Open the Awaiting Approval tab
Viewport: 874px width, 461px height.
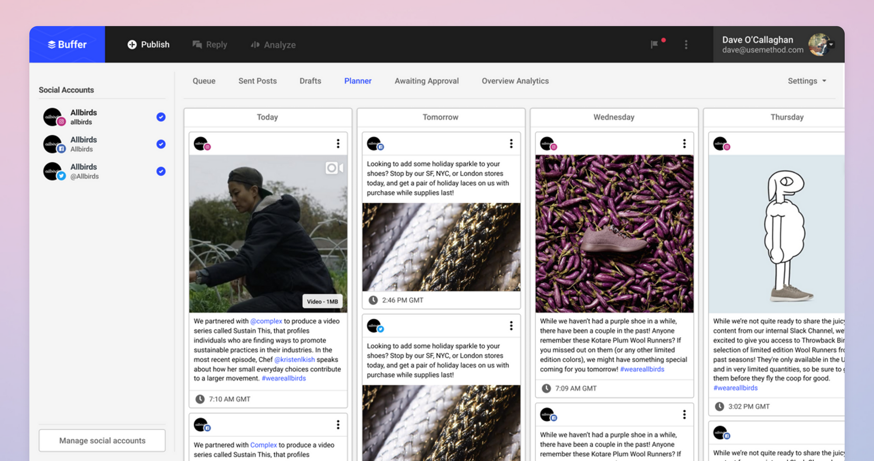pos(427,81)
